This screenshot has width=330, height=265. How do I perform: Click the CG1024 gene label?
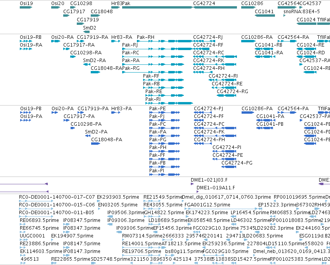(x=306, y=19)
